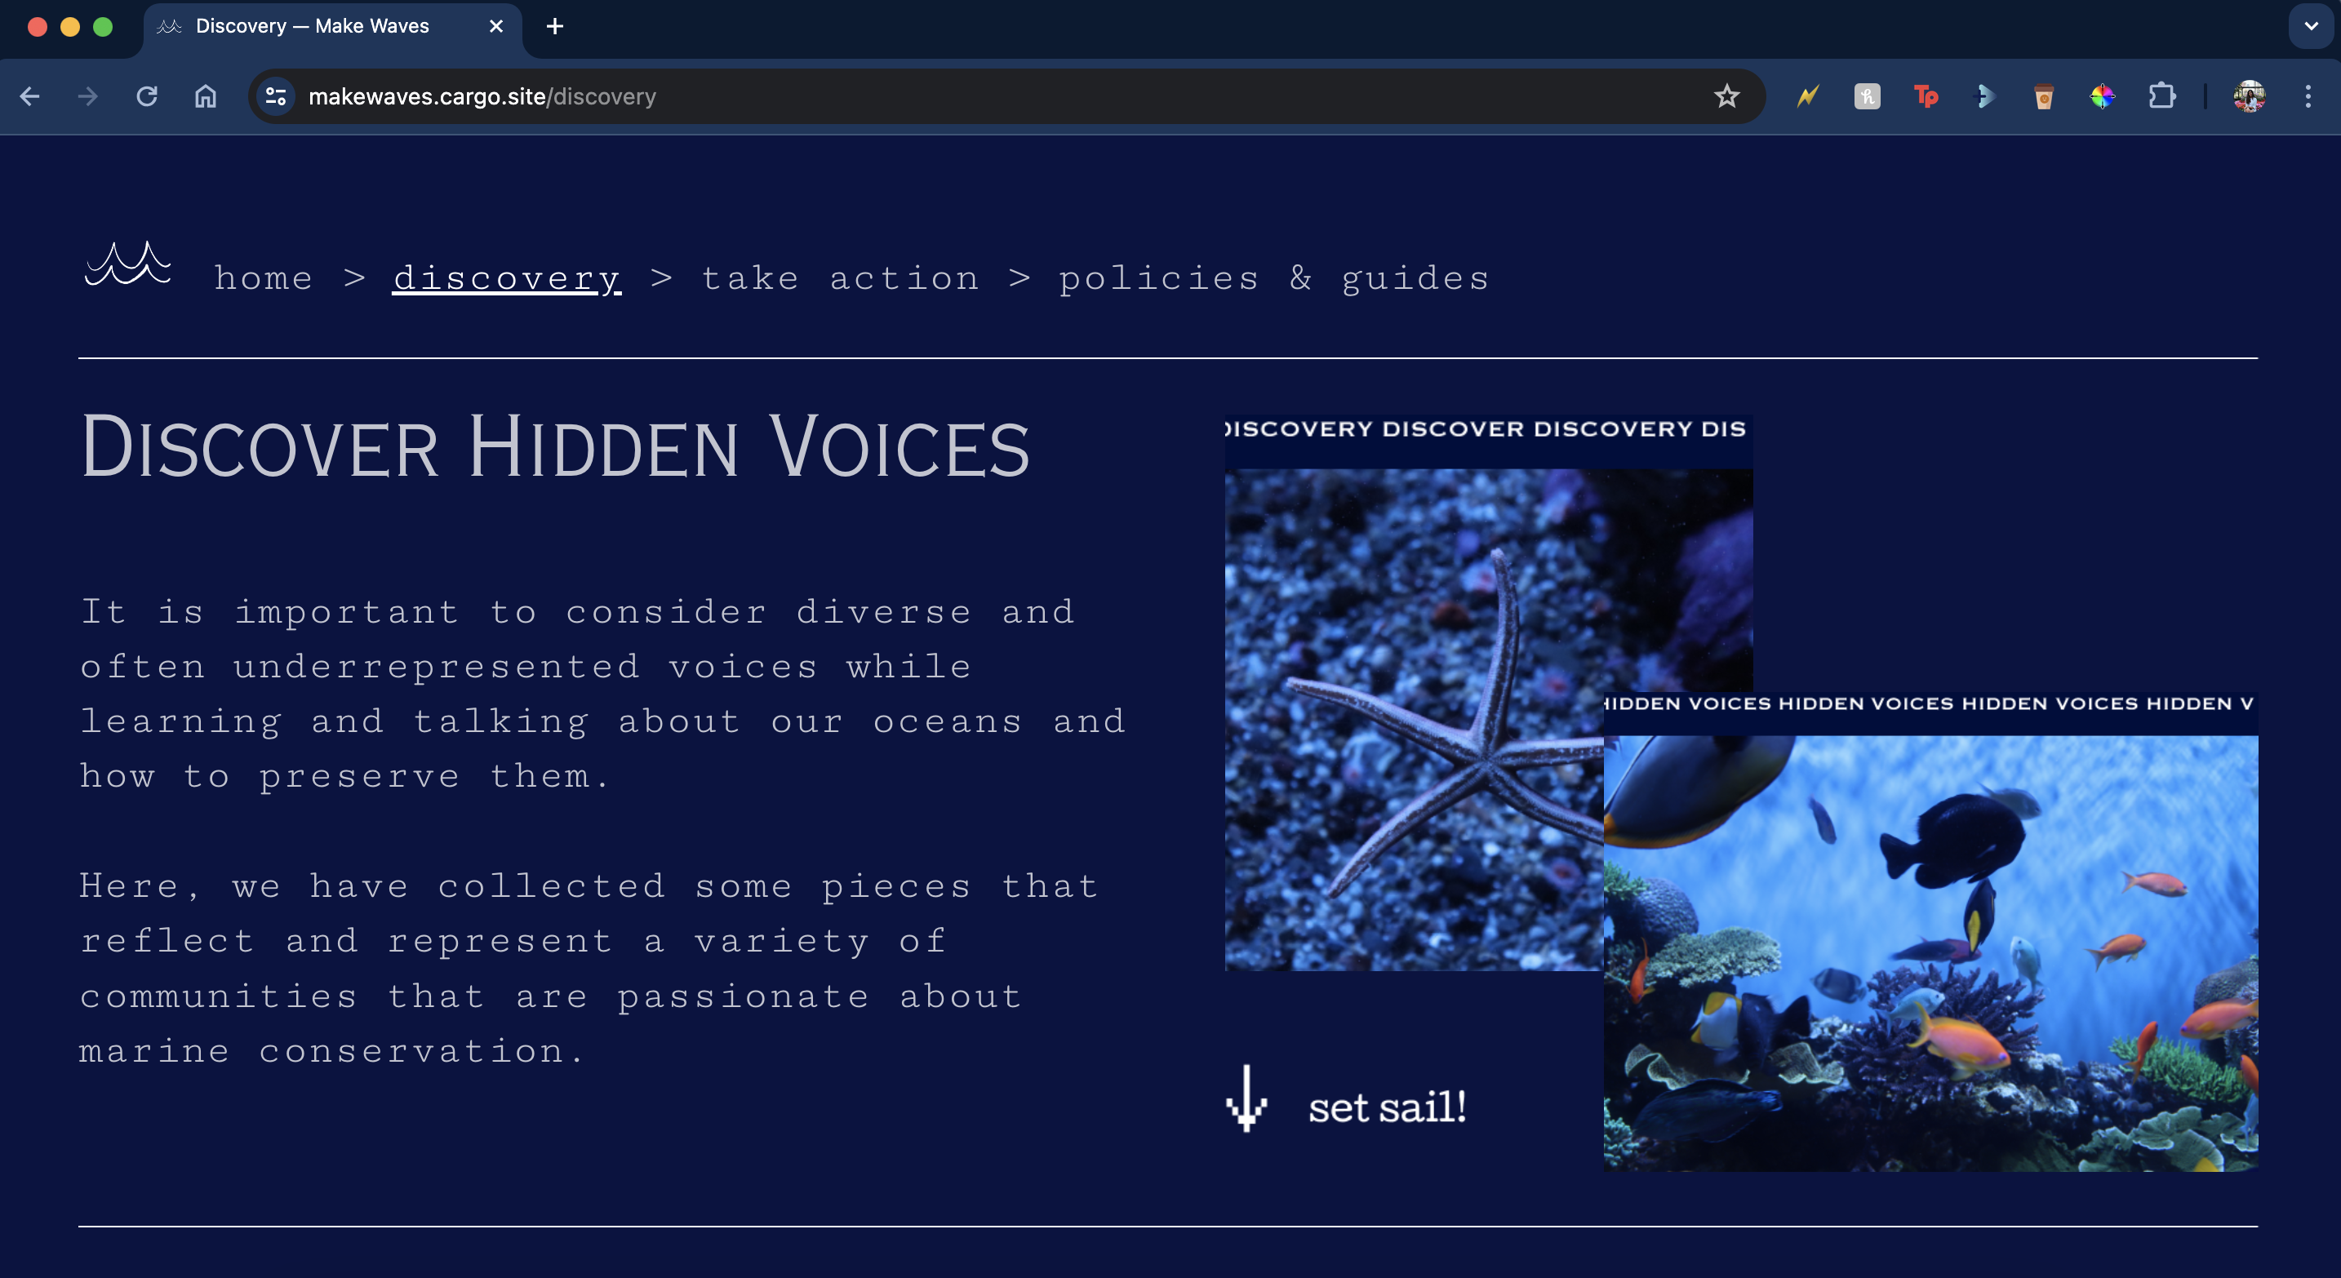Click the browser forward arrow
This screenshot has width=2341, height=1278.
coord(88,96)
